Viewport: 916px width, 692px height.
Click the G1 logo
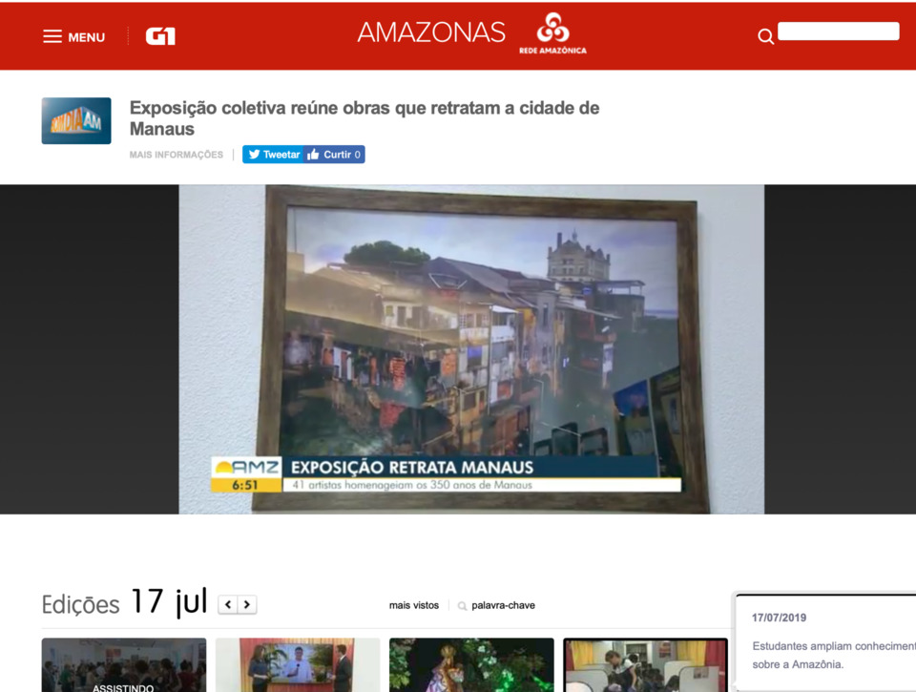[x=160, y=37]
